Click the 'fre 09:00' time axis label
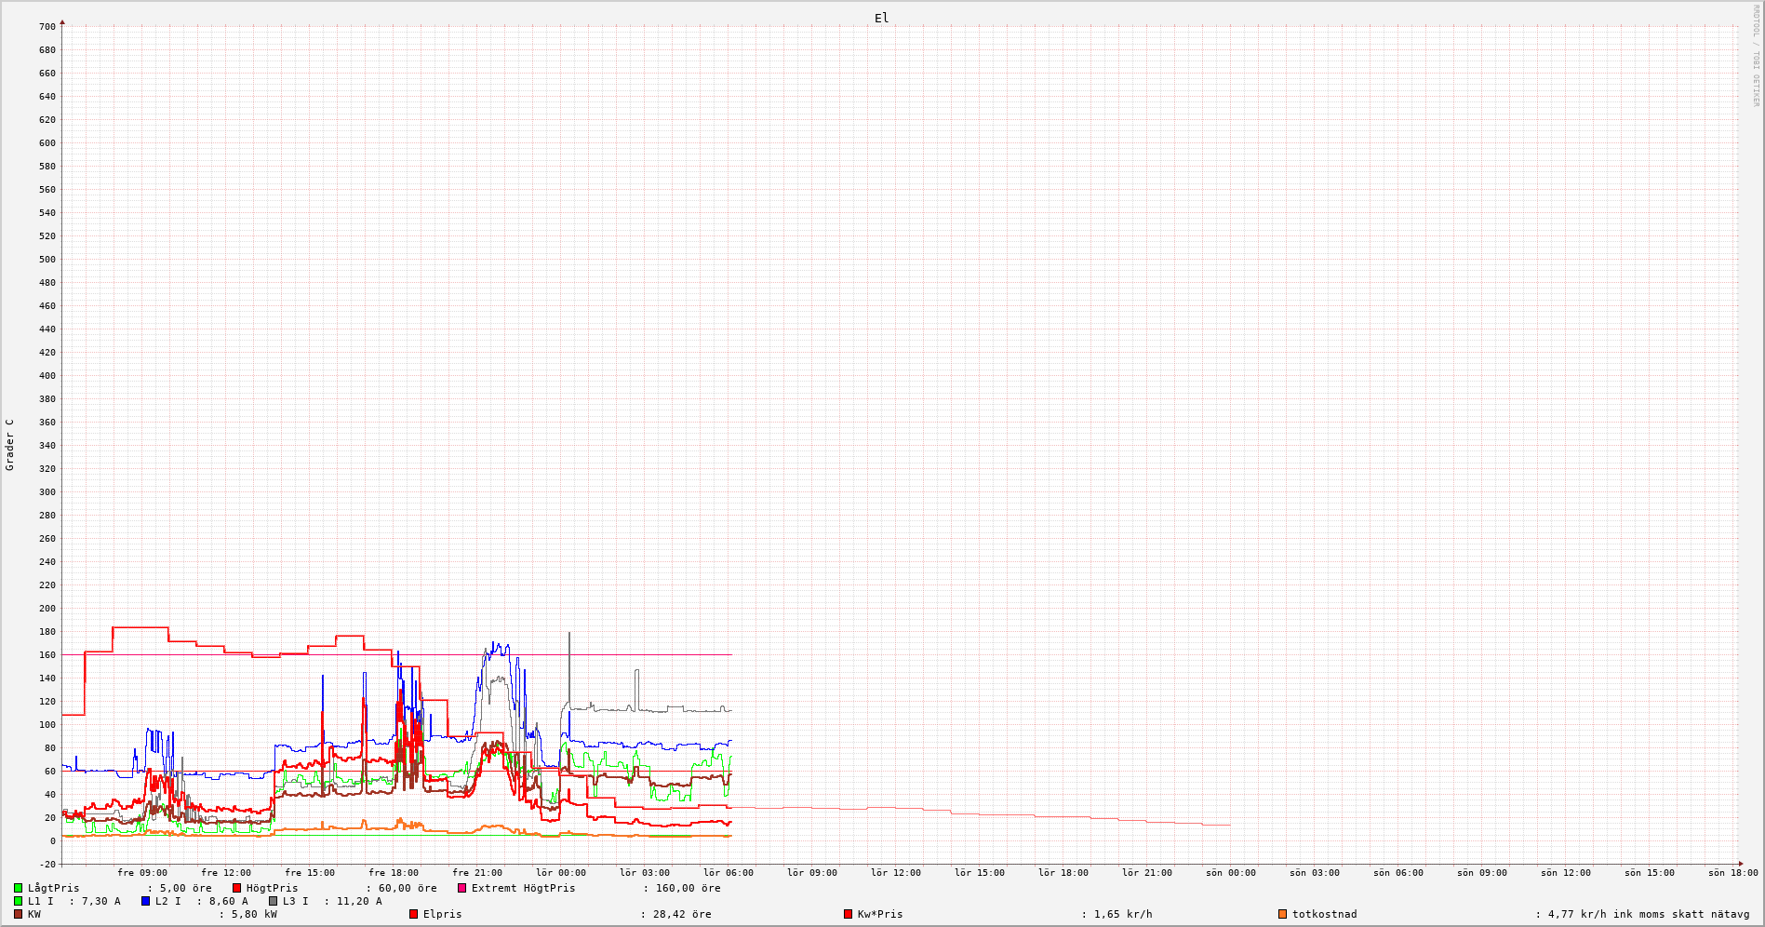Viewport: 1765px width, 927px height. (x=142, y=873)
